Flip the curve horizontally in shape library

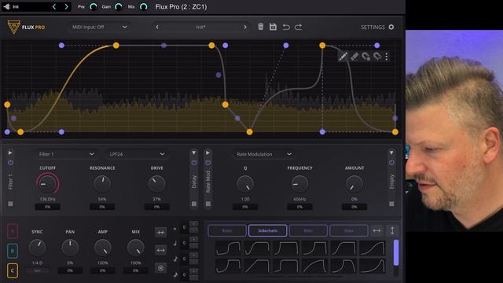tap(376, 230)
